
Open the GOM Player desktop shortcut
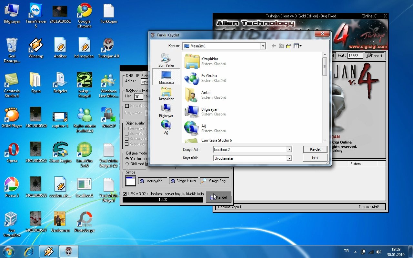point(12,118)
